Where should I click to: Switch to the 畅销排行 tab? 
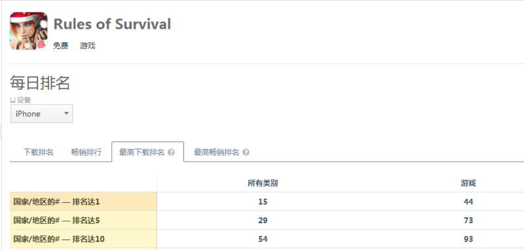86,152
